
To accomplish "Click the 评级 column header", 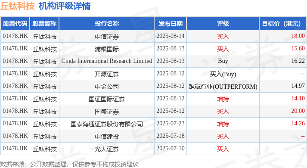I will pyautogui.click(x=223, y=24).
